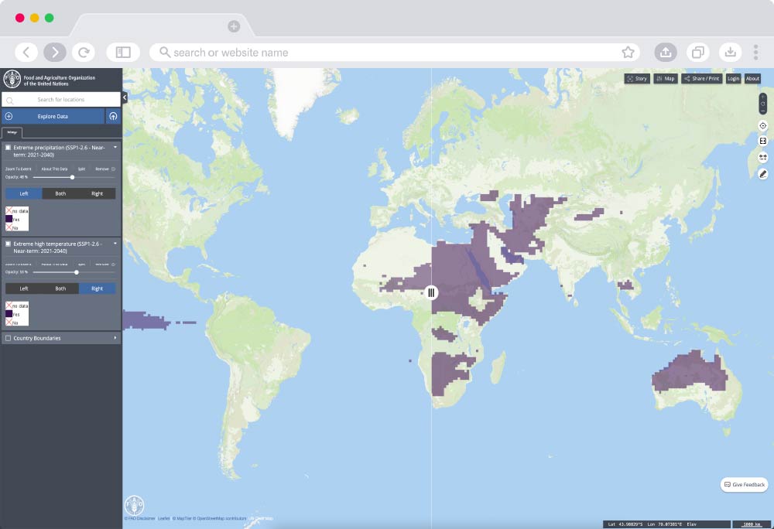The width and height of the screenshot is (774, 529).
Task: Select the geolocation crosshair icon
Action: tap(762, 125)
